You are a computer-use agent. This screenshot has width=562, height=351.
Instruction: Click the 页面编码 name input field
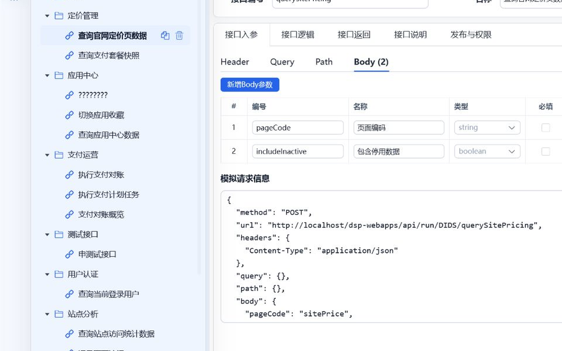tap(399, 128)
